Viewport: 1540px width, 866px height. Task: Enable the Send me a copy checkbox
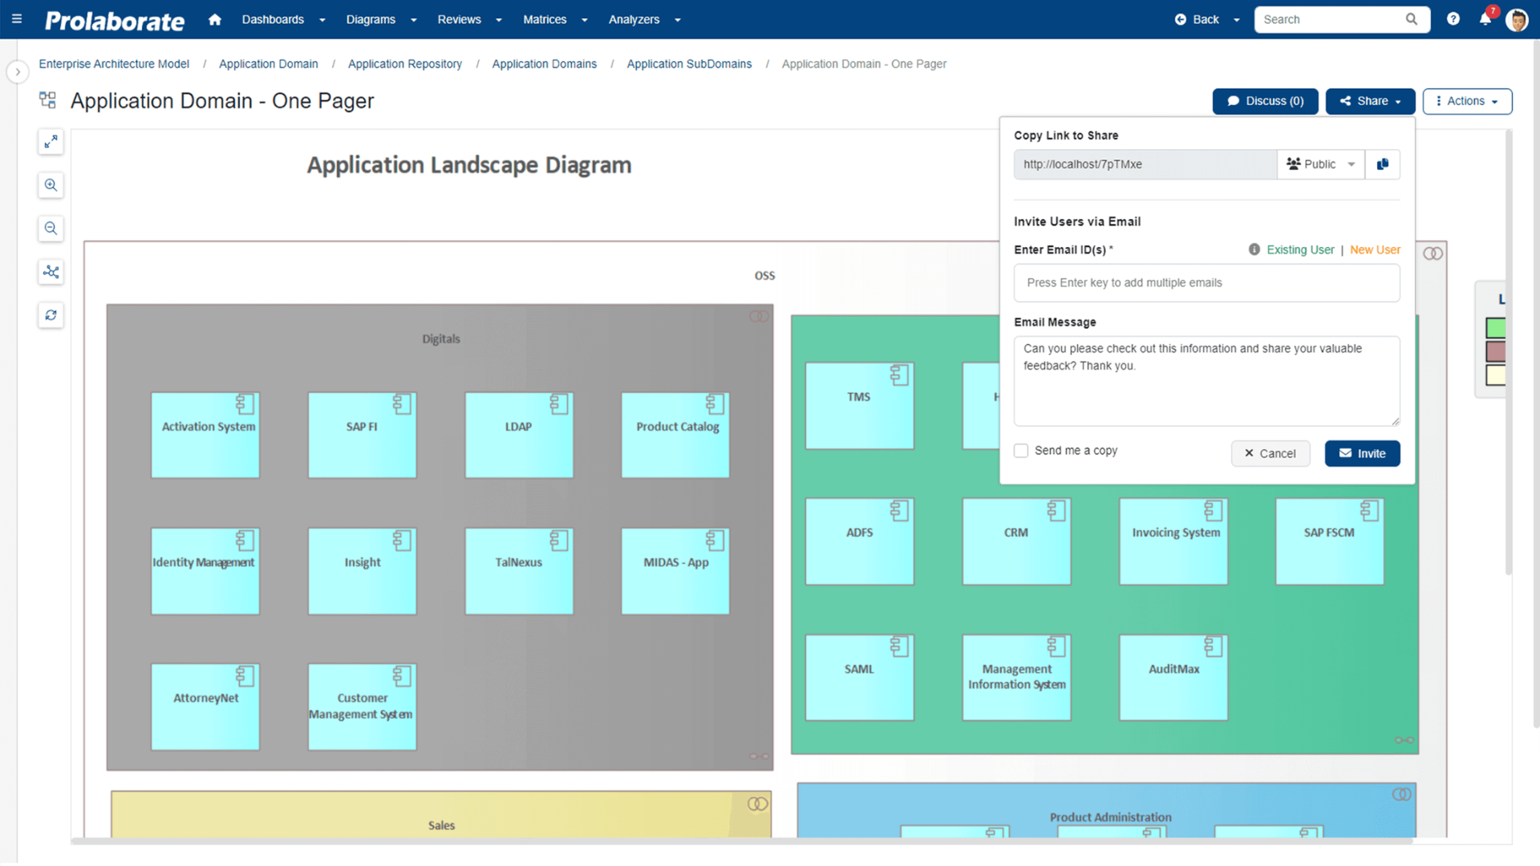point(1021,451)
